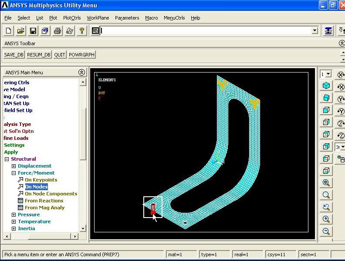Screen dimensions: 345x261
Task: Click the Fit View magnifier icon
Action: (x=326, y=182)
